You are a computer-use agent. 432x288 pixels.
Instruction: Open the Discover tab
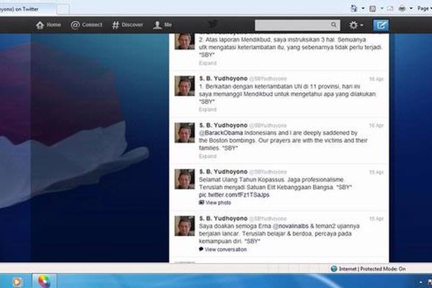127,25
